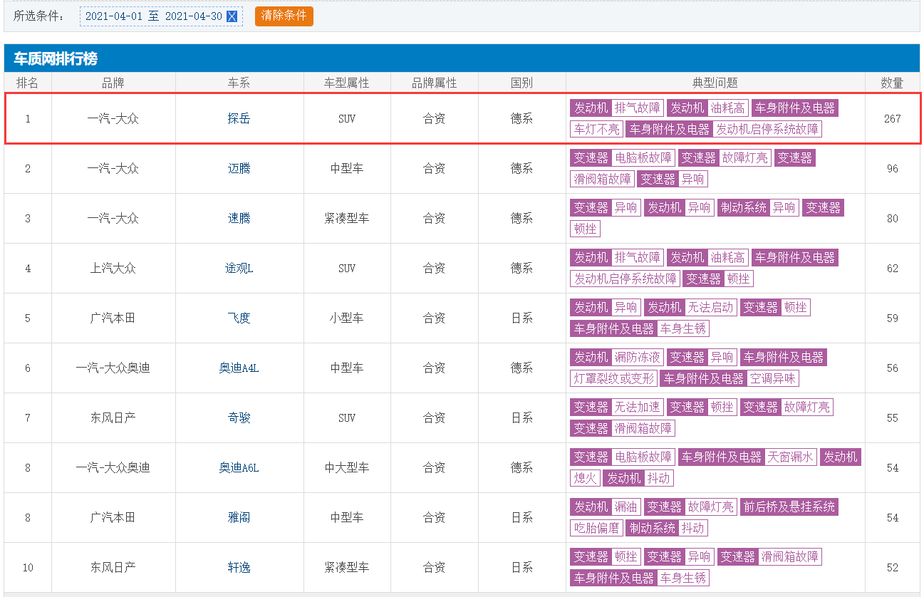Select 雅阁's 漏油 problem tag

point(625,507)
